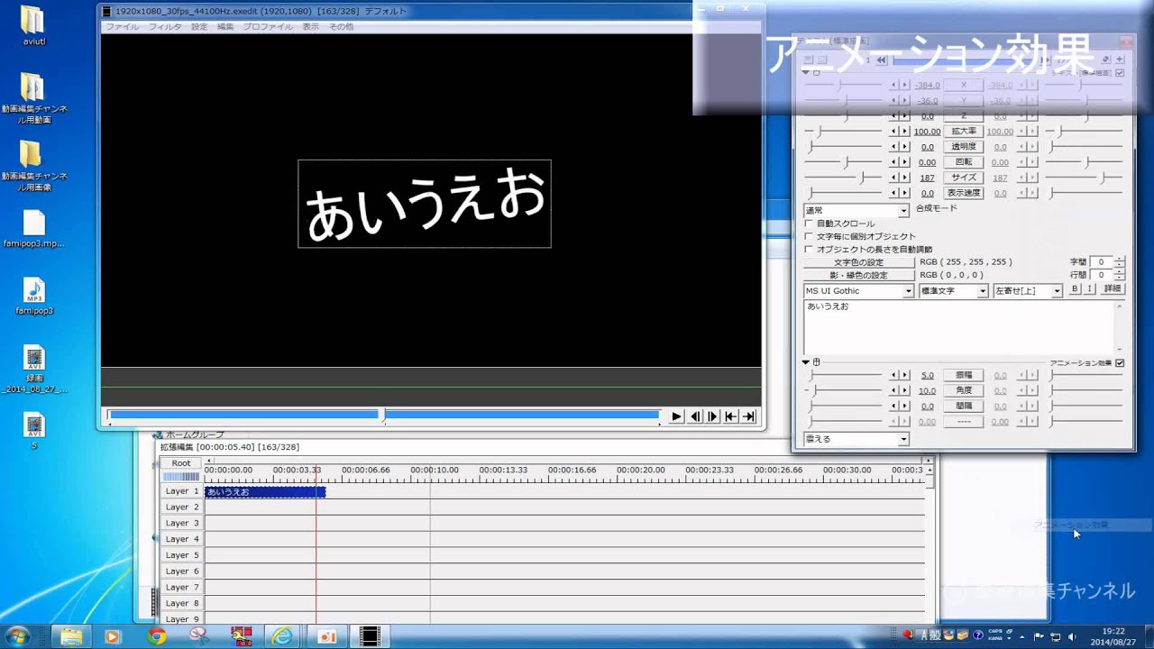Select the AVI file named 5
This screenshot has width=1154, height=649.
[x=33, y=431]
